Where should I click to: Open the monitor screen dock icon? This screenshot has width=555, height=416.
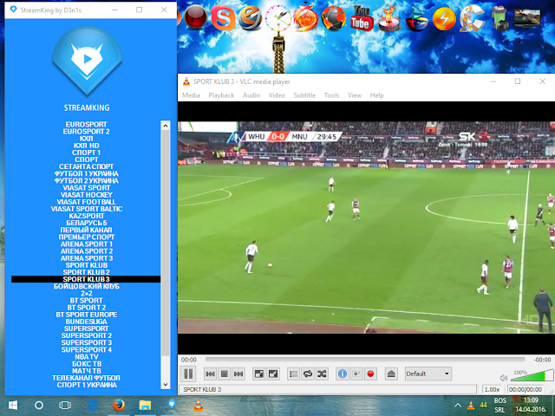point(527,17)
